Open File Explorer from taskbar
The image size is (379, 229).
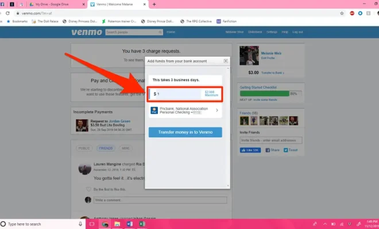(x=117, y=224)
